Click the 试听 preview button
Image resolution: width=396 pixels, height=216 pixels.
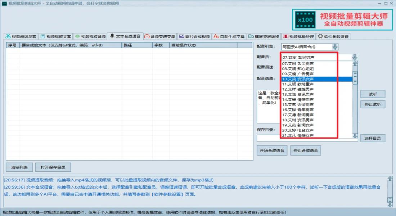pyautogui.click(x=373, y=94)
